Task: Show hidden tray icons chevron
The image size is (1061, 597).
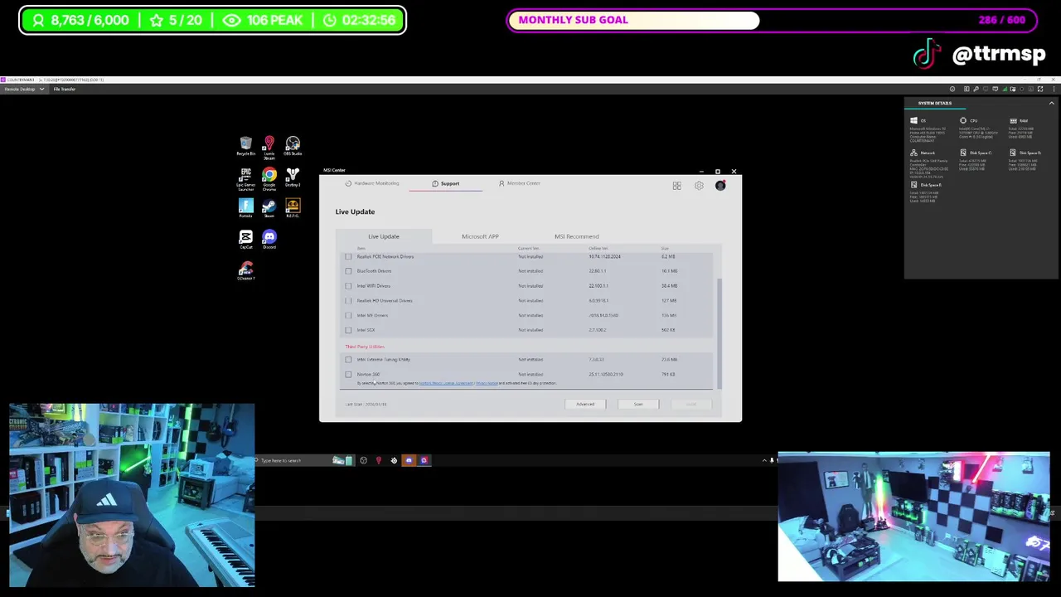Action: click(764, 460)
